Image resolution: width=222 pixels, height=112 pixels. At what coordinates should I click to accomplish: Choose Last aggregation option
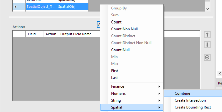click(114, 78)
